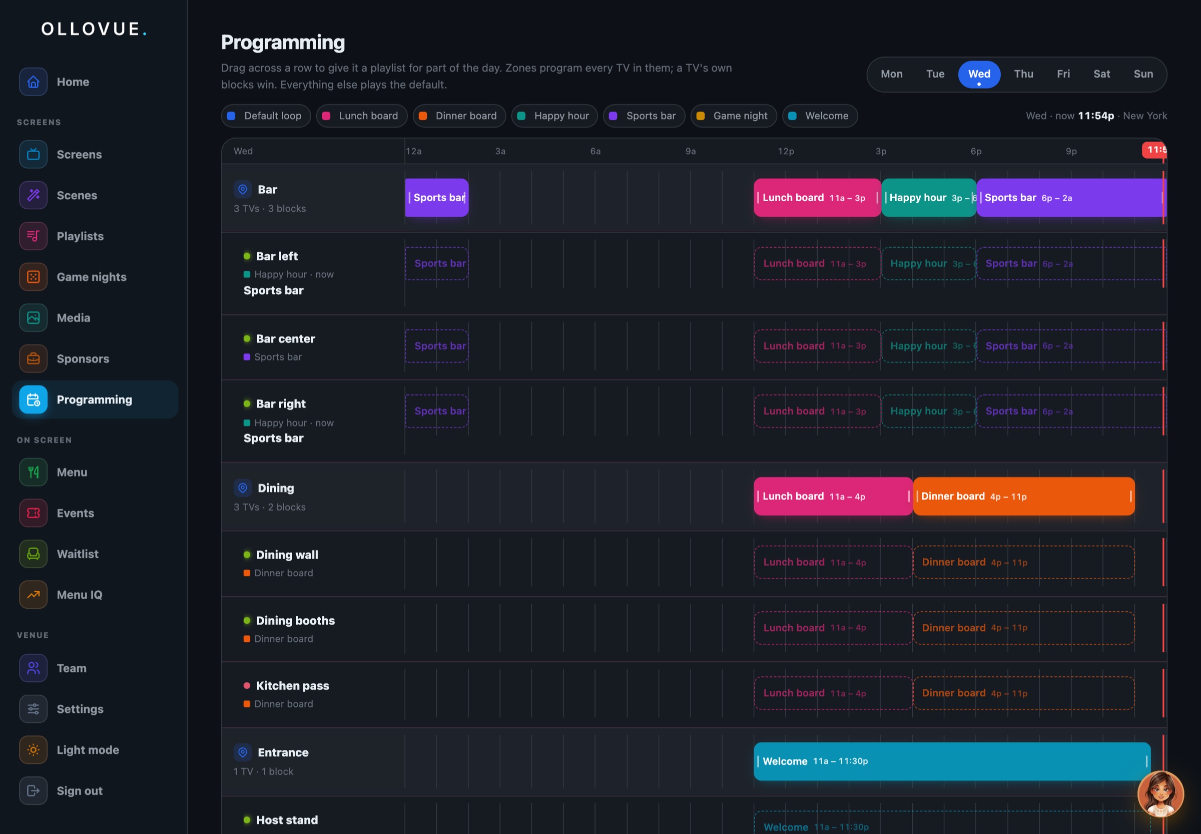
Task: Click the Bar zone early-morning Sports bar block
Action: click(x=437, y=198)
